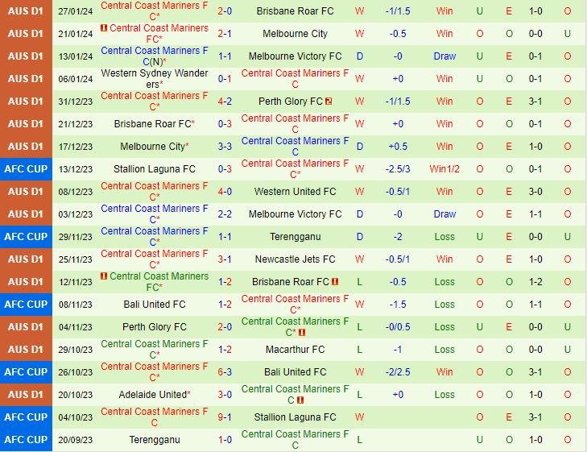Image resolution: width=587 pixels, height=452 pixels.
Task: Click Central Coast Mariners home team on 29/10/23
Action: pyautogui.click(x=155, y=350)
